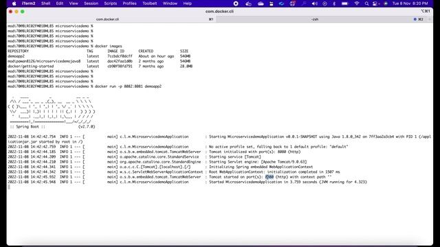Open the Help menu
440x247 pixels.
pos(188,3)
